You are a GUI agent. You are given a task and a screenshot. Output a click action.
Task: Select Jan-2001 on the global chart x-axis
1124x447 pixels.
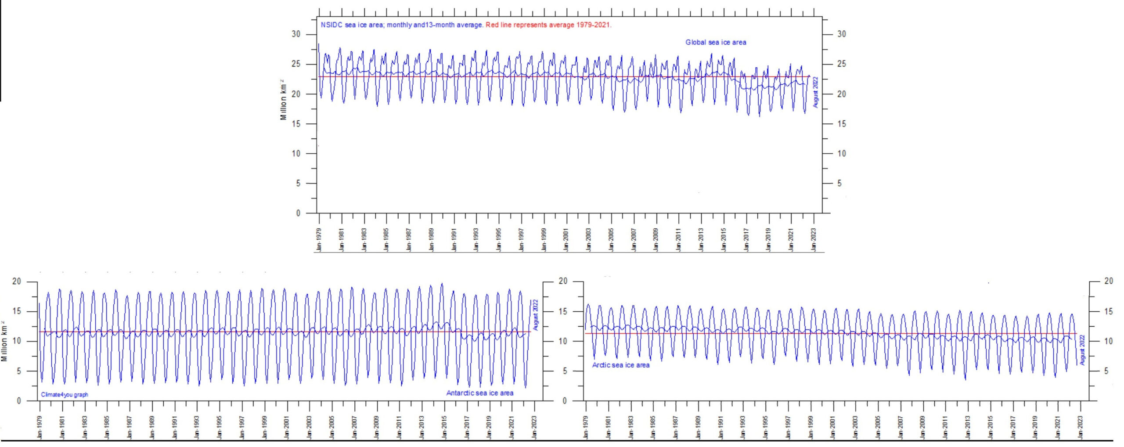point(566,240)
